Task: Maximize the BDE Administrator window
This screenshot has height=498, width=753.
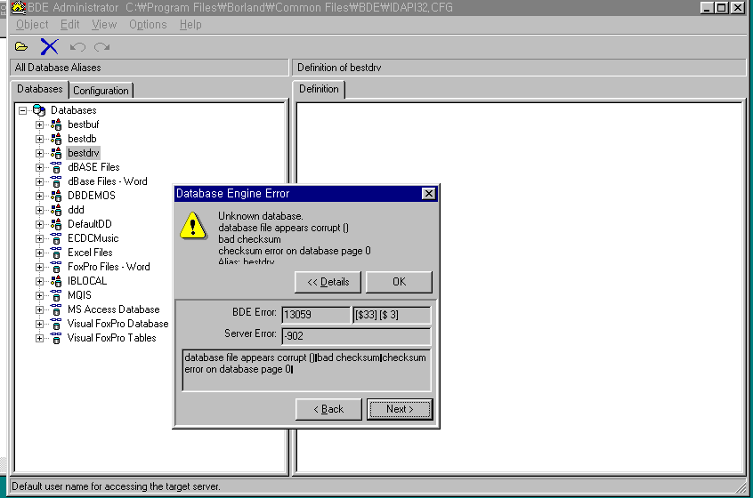Action: tap(721, 8)
